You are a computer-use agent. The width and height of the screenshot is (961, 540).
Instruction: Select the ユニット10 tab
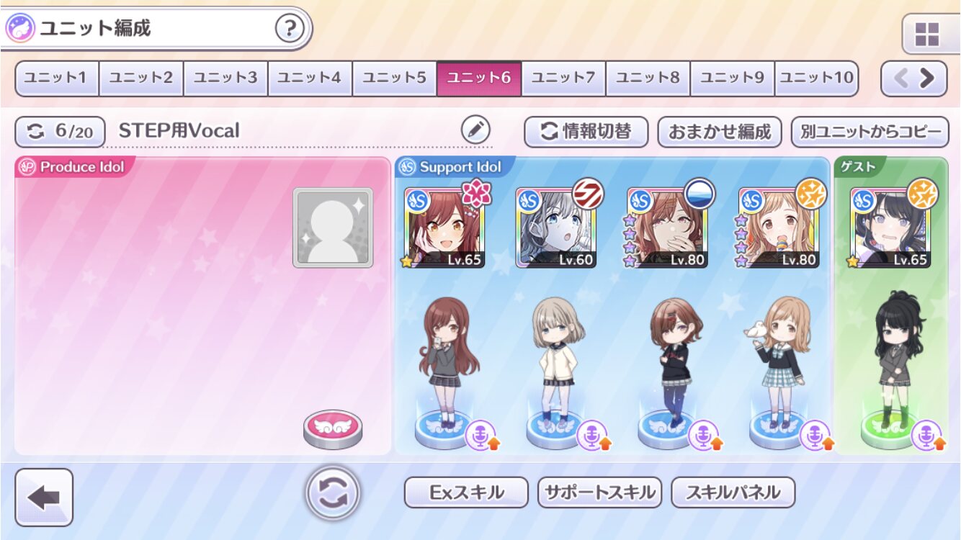click(x=816, y=78)
